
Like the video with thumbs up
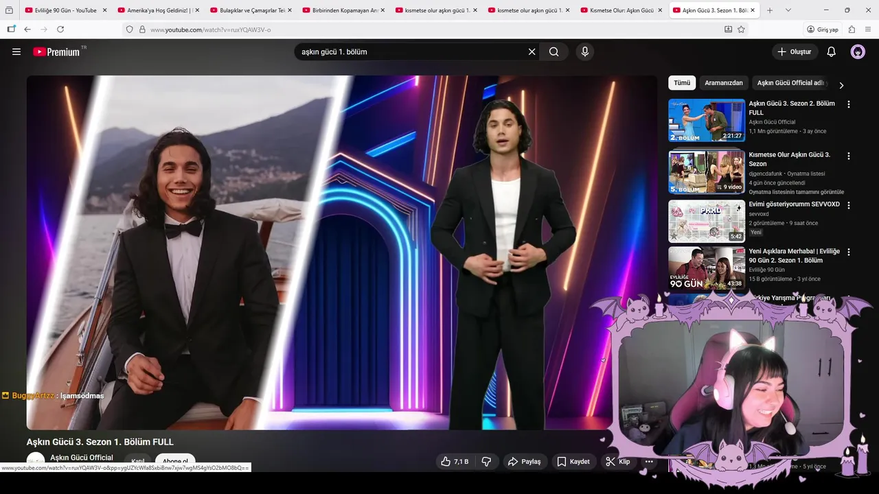coord(455,462)
